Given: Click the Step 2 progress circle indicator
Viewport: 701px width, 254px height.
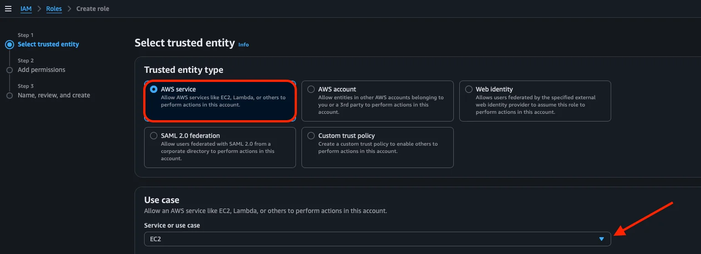Looking at the screenshot, I should [x=10, y=70].
